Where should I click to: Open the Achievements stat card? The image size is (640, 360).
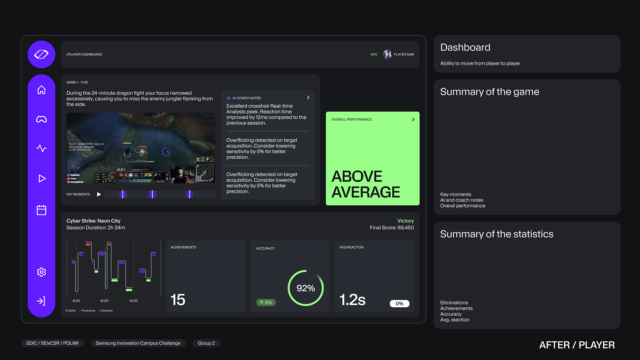coord(205,276)
